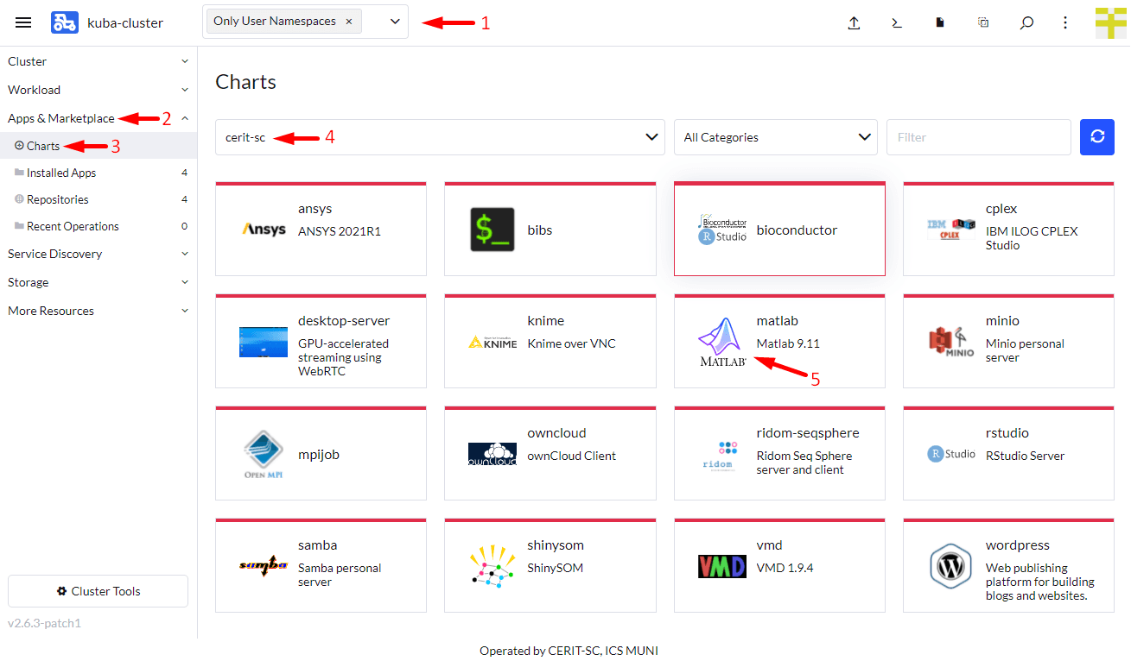This screenshot has width=1131, height=661.
Task: Click the user avatar in top corner
Action: 1110,23
